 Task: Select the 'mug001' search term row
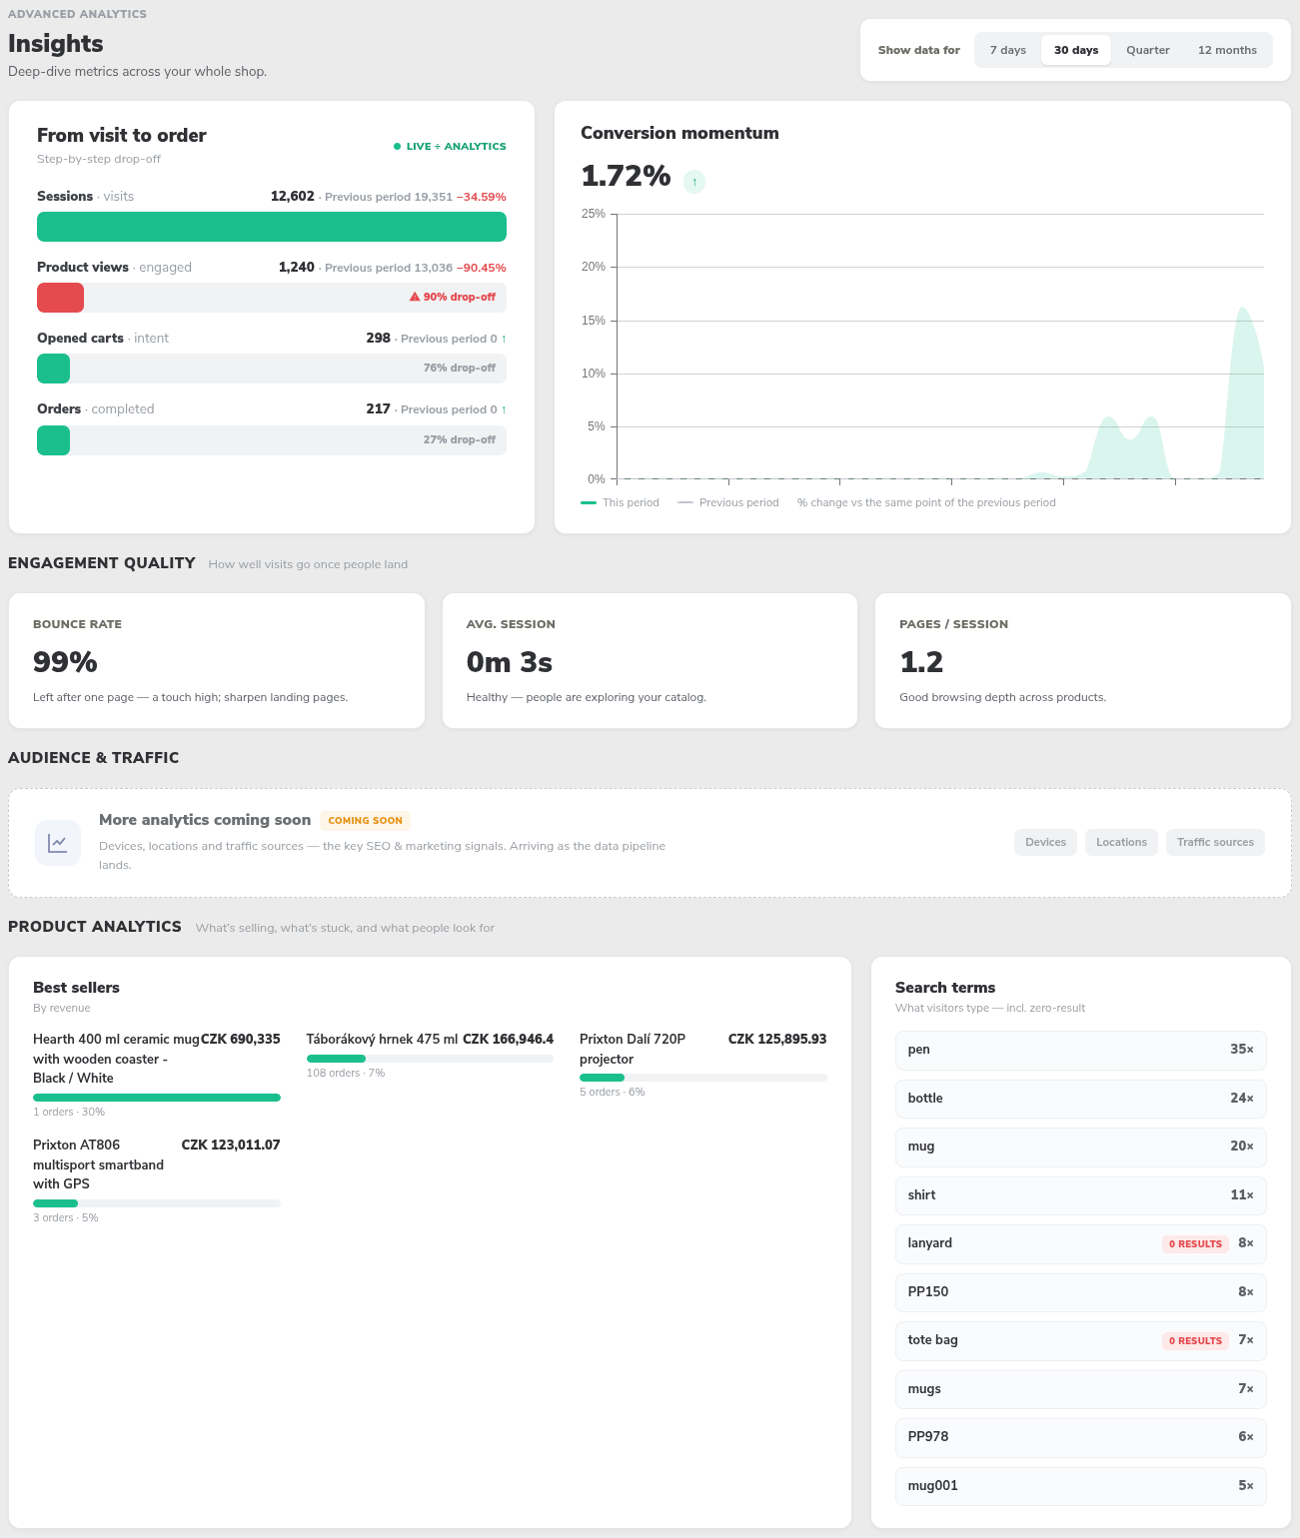pyautogui.click(x=1081, y=1486)
